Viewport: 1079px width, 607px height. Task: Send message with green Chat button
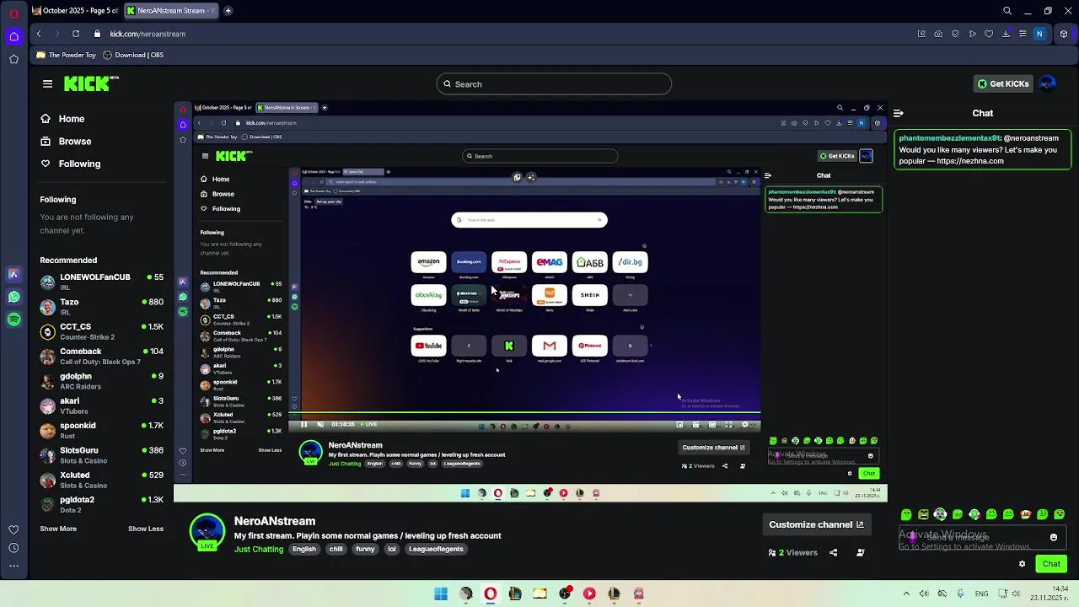click(x=1051, y=564)
